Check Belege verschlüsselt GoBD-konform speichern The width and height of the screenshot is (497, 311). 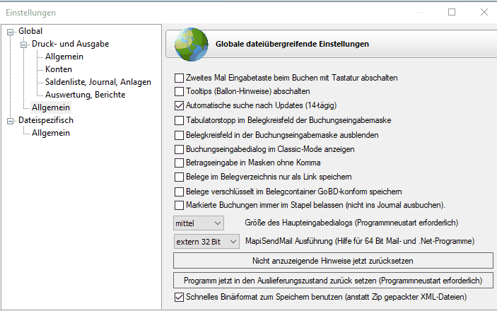click(179, 192)
